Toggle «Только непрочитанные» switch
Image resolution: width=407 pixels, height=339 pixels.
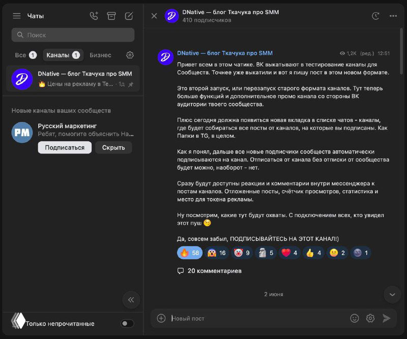click(x=127, y=323)
